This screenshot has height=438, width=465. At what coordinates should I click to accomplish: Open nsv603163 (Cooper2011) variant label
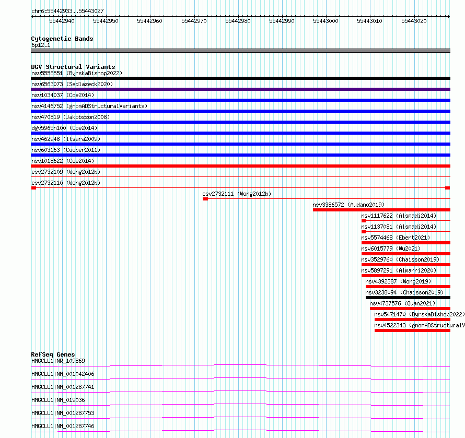[x=66, y=150]
